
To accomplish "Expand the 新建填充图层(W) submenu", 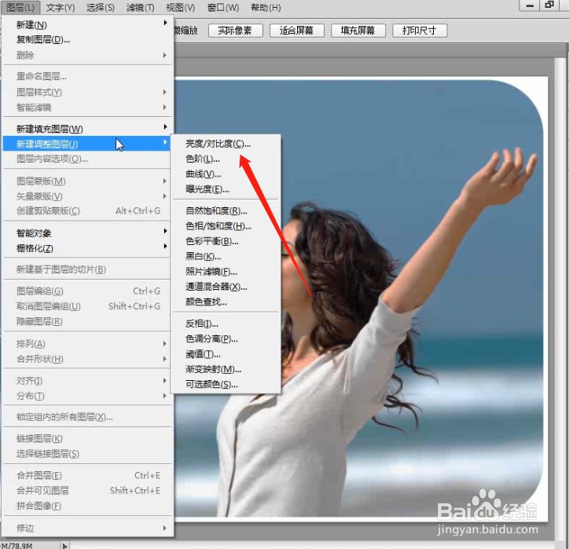I will 87,129.
